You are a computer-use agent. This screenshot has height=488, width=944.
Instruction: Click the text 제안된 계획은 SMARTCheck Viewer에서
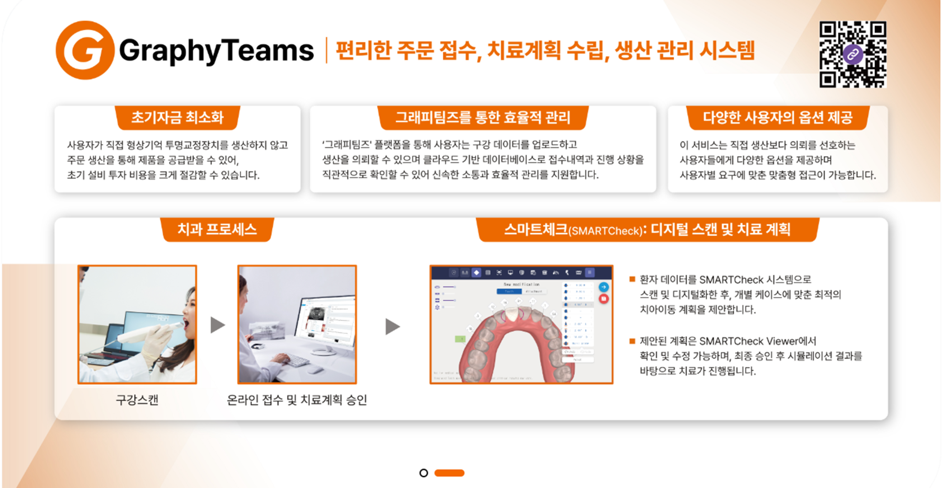(728, 341)
